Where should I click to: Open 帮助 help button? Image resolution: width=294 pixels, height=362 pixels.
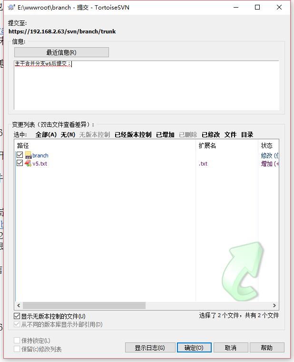point(267,348)
